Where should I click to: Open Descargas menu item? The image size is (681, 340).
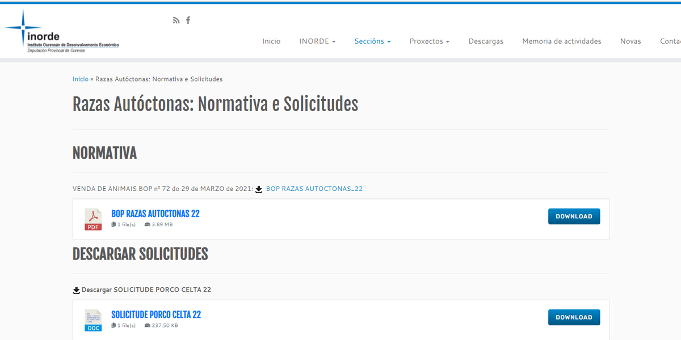coord(486,41)
